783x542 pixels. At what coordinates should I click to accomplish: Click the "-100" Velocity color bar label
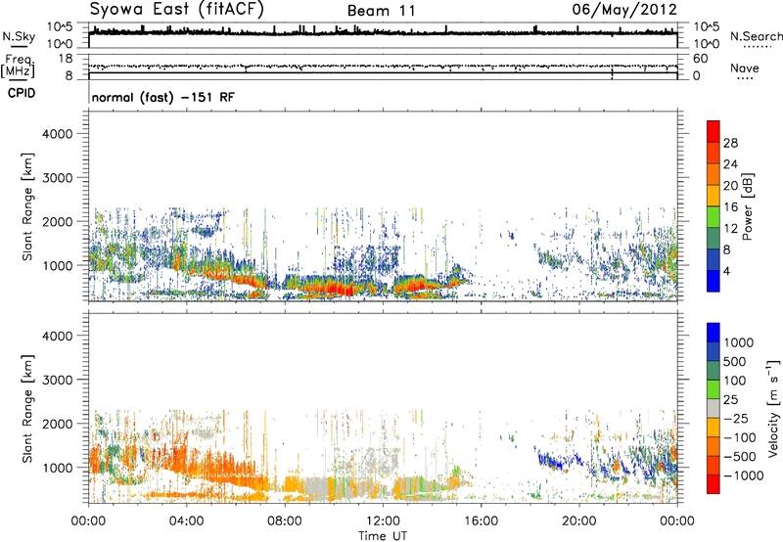740,437
